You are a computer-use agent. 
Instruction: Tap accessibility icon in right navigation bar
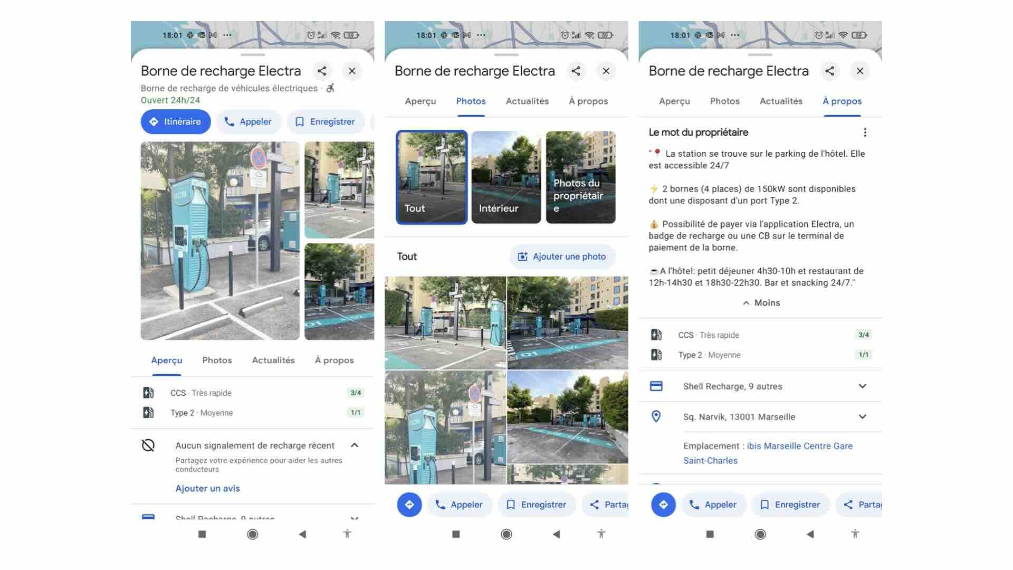click(x=855, y=534)
